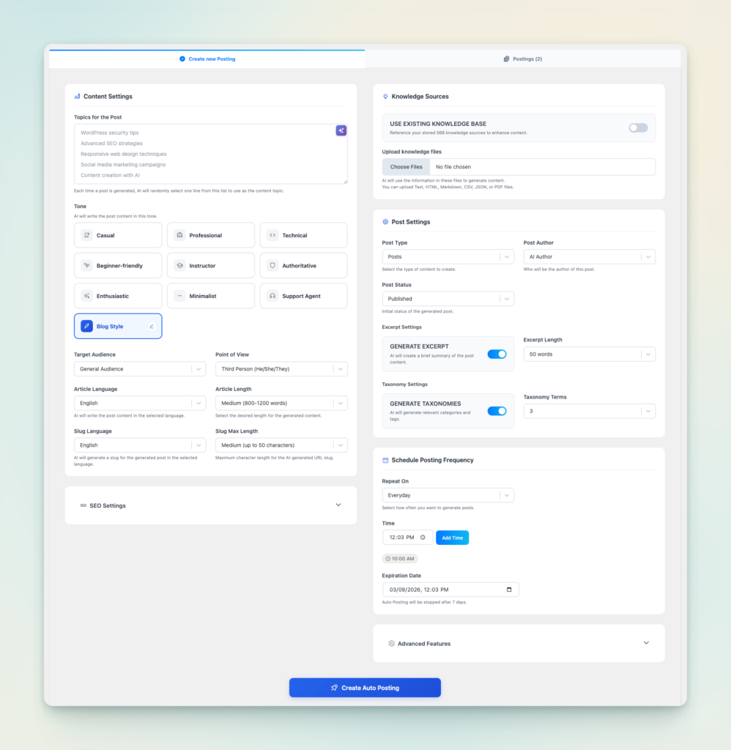Click the Create Auto Posting button
The width and height of the screenshot is (731, 750).
365,688
